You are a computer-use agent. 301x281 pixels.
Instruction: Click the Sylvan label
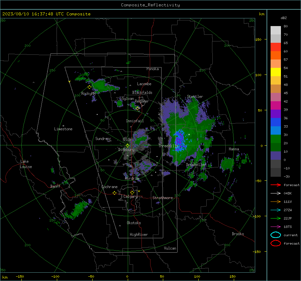[128, 99]
